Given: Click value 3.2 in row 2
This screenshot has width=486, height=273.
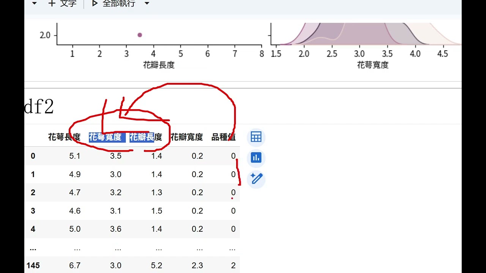Looking at the screenshot, I should 116,193.
